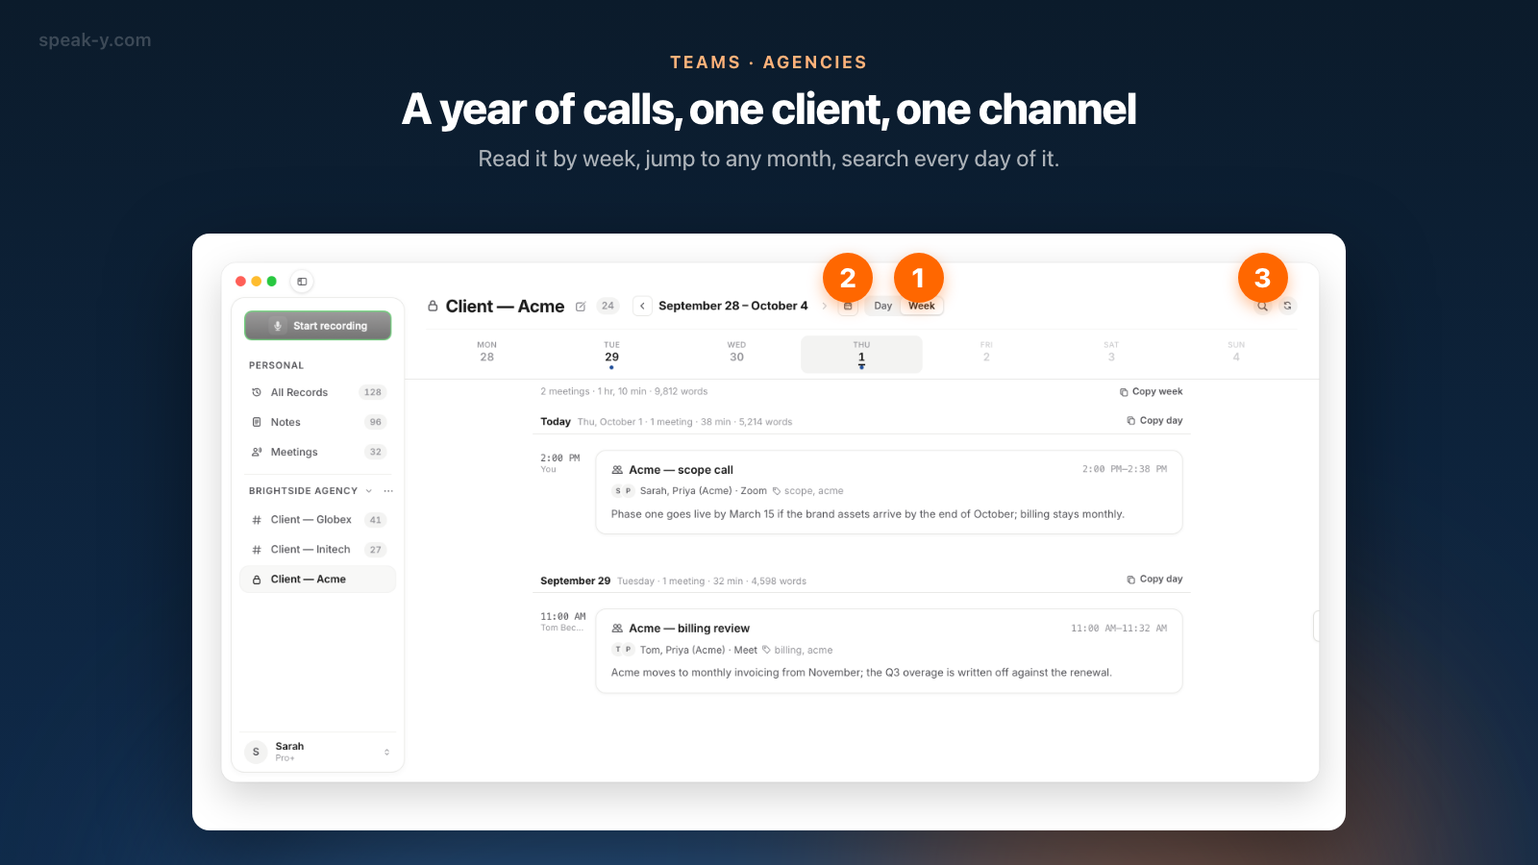Open the Acme — scope call card
Image resolution: width=1538 pixels, height=865 pixels.
pyautogui.click(x=889, y=492)
